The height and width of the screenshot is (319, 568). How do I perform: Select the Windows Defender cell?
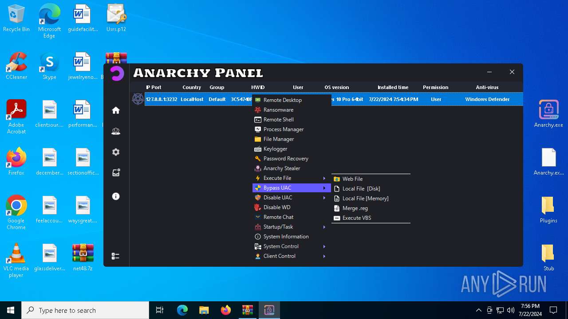(x=487, y=99)
